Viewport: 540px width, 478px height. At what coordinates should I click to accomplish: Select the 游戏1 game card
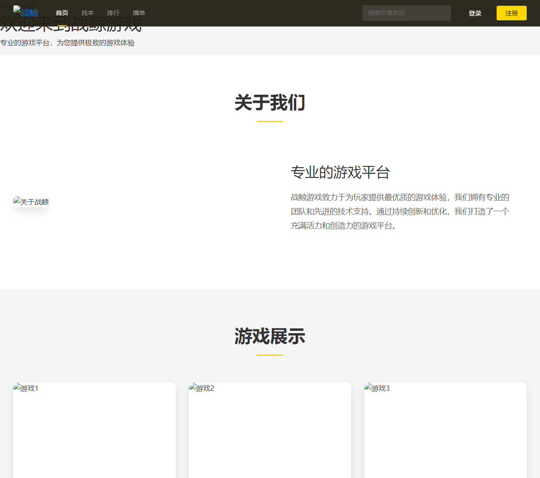94,429
